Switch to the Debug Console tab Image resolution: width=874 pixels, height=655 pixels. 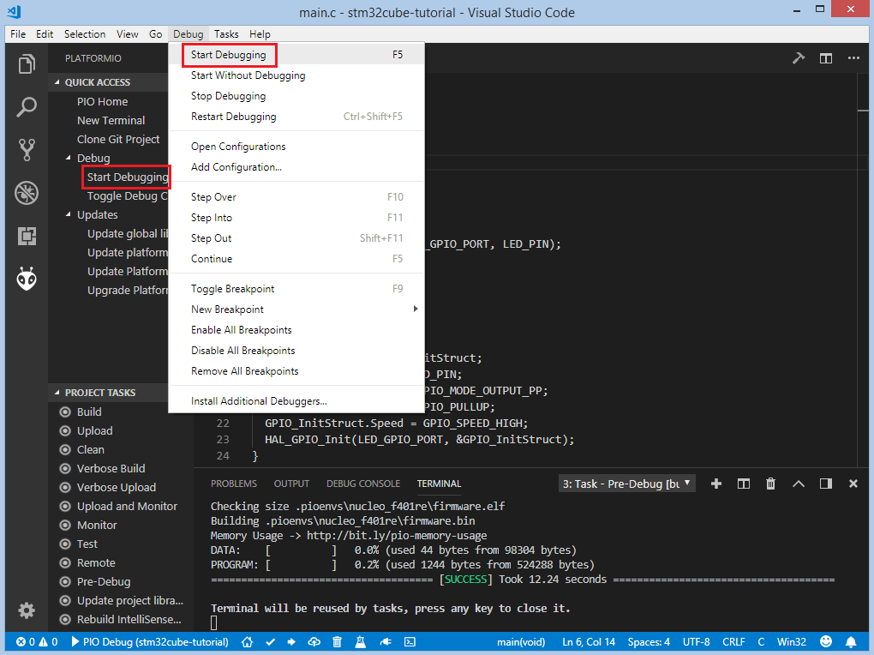362,483
